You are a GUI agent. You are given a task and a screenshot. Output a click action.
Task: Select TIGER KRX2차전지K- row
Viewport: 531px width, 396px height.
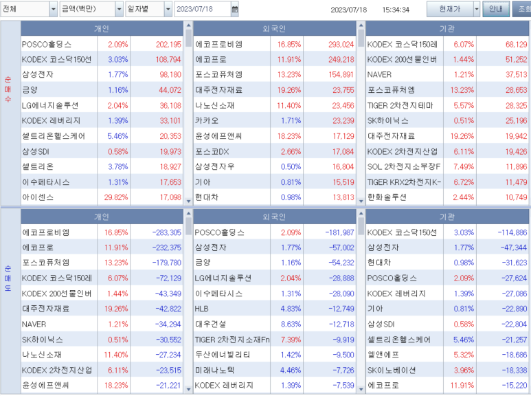tap(447, 182)
